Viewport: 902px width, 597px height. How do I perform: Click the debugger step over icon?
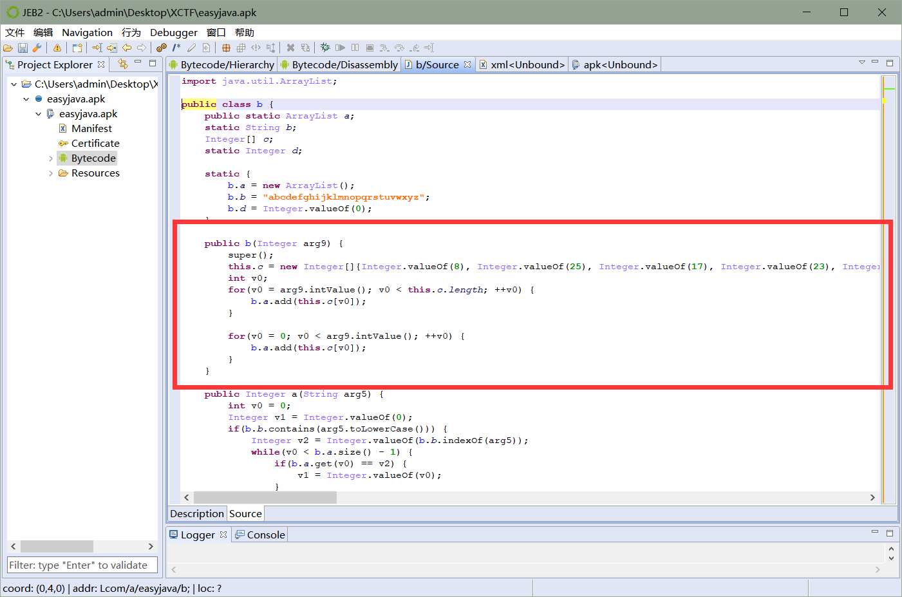point(399,48)
